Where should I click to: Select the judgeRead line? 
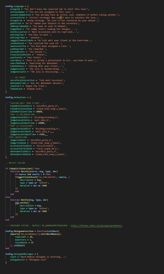(43, 29)
